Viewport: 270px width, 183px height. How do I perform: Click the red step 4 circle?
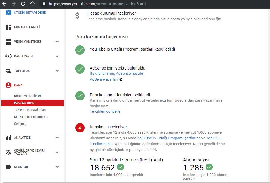80,128
